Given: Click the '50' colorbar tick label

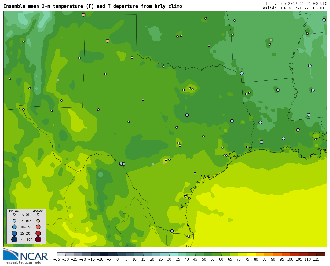Looking at the screenshot, I should click(204, 259).
